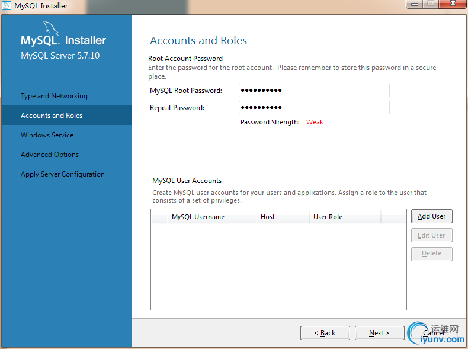Maximize the MySQL Installer window
This screenshot has height=349, width=468.
(431, 4)
